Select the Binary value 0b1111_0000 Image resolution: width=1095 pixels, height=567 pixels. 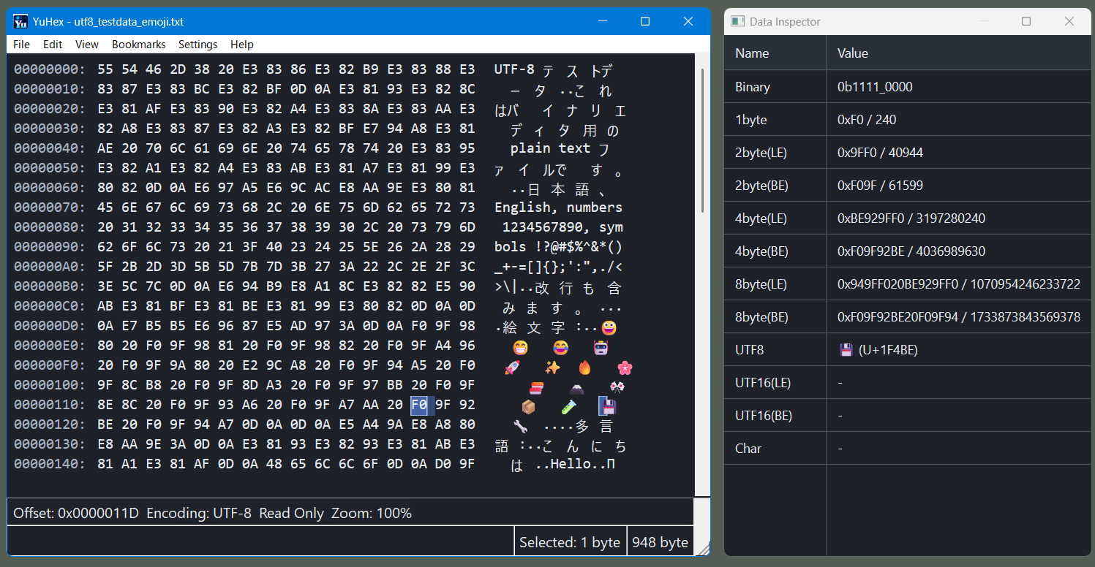coord(875,87)
